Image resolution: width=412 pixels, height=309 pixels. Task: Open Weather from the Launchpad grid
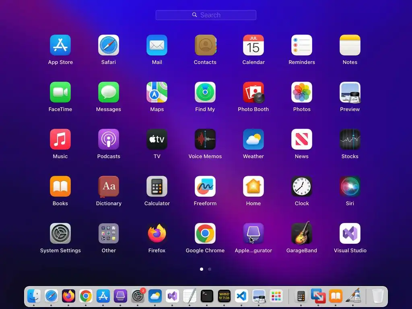[253, 139]
